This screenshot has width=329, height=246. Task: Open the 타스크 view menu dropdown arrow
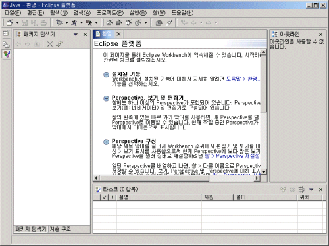pos(311,190)
